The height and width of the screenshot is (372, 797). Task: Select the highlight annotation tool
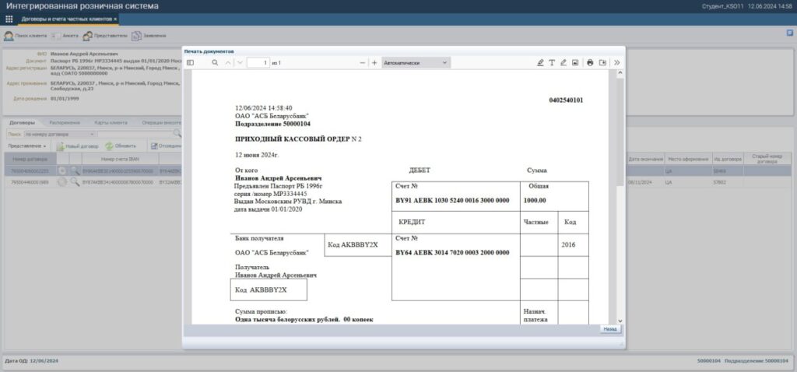click(540, 62)
